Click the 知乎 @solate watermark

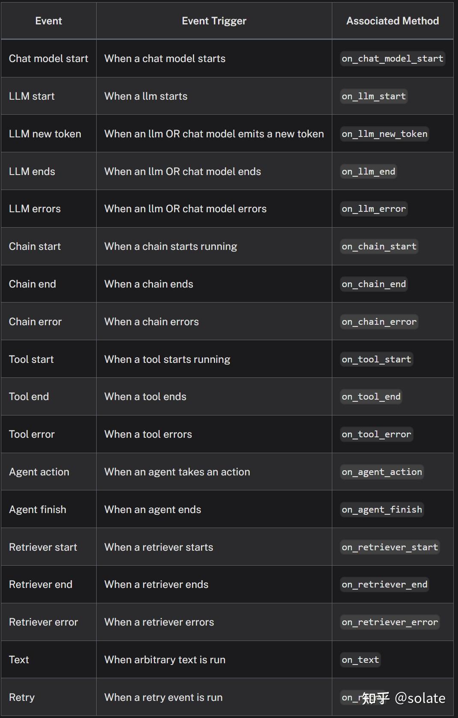tap(404, 698)
